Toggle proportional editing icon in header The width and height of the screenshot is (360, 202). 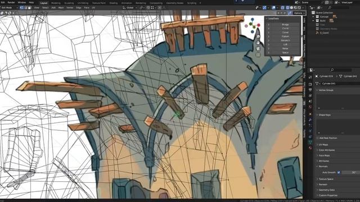point(160,7)
